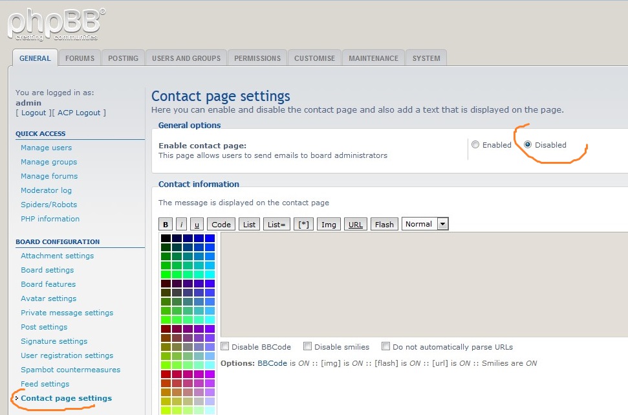This screenshot has width=628, height=415.
Task: Open the SYSTEM tab
Action: coord(426,58)
